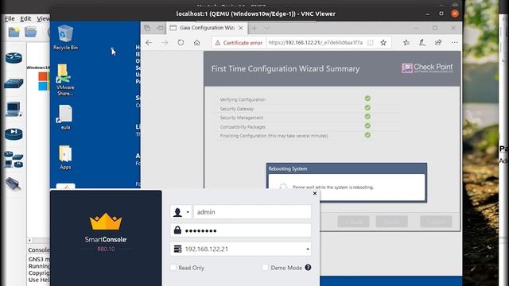The width and height of the screenshot is (509, 286).
Task: Open the eula file on desktop
Action: coord(65,117)
